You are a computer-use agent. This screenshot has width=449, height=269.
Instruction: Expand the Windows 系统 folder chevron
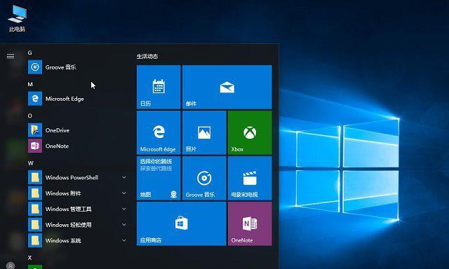pos(124,240)
